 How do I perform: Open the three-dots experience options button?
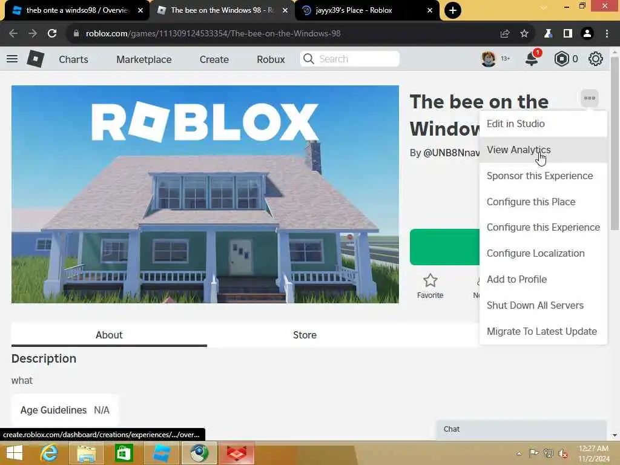click(x=590, y=98)
